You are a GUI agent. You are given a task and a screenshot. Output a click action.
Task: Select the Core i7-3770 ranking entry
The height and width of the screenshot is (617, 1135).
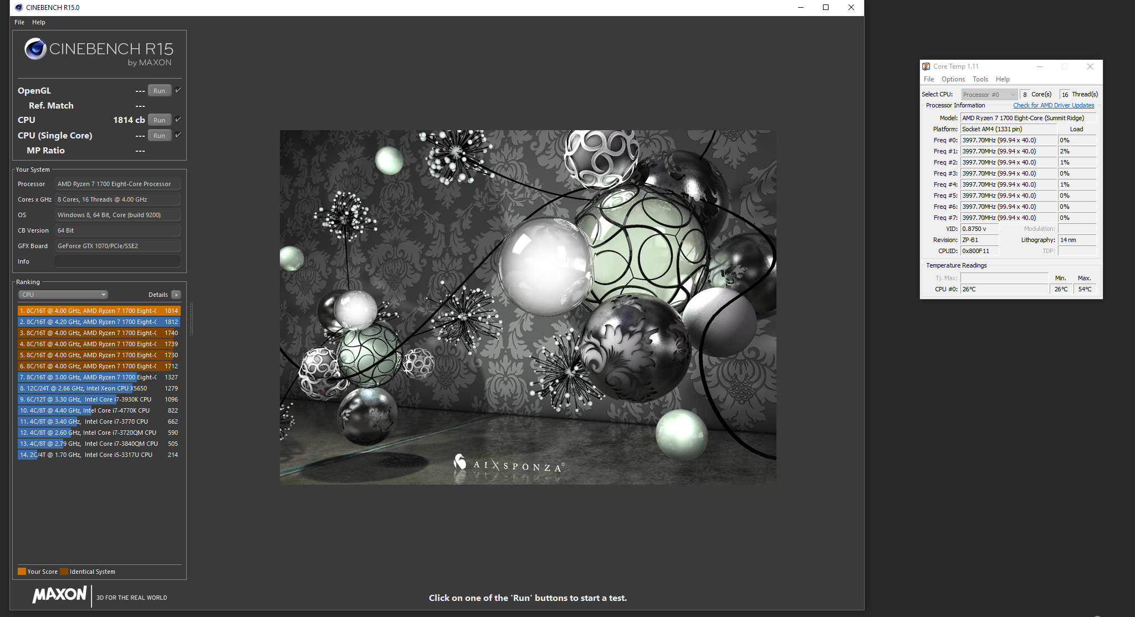point(99,421)
